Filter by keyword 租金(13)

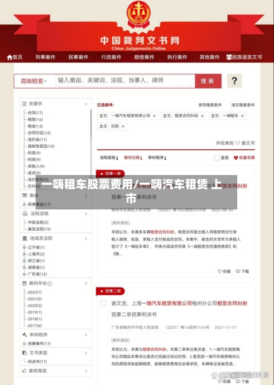(x=35, y=126)
